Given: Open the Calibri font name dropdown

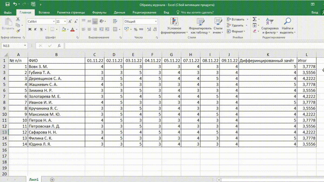Looking at the screenshot, I should pyautogui.click(x=54, y=22).
